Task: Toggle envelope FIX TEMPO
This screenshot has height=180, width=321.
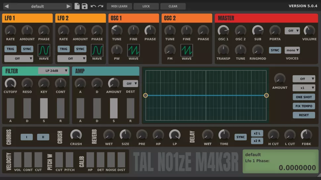Action: click(304, 106)
